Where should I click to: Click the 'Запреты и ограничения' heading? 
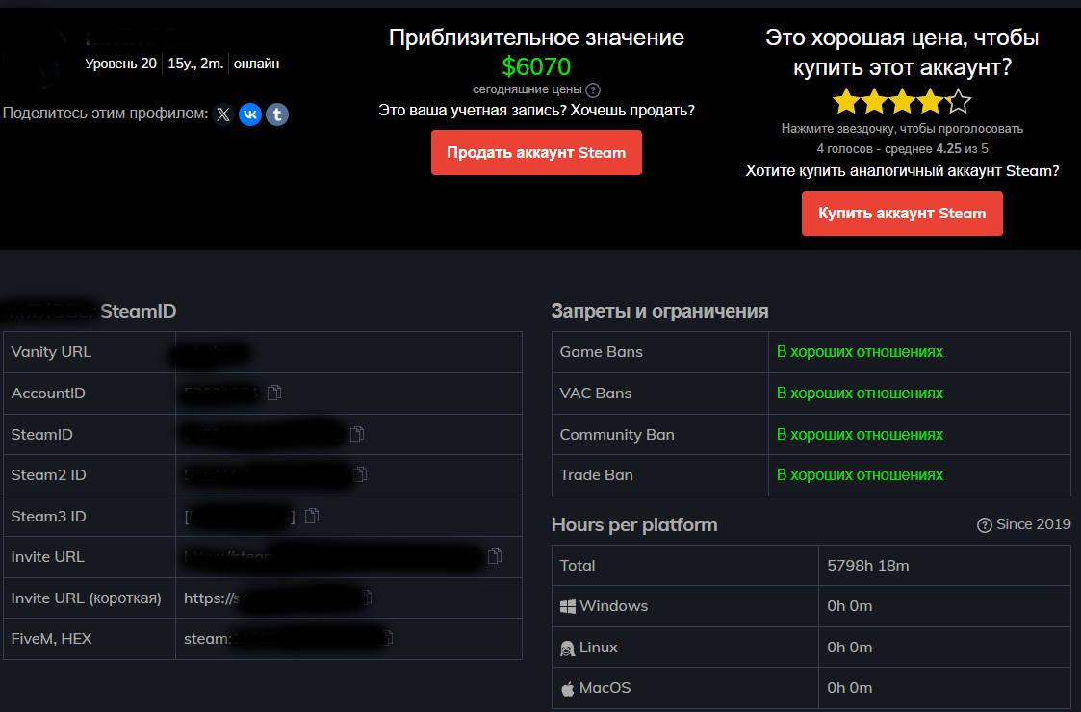pyautogui.click(x=659, y=311)
